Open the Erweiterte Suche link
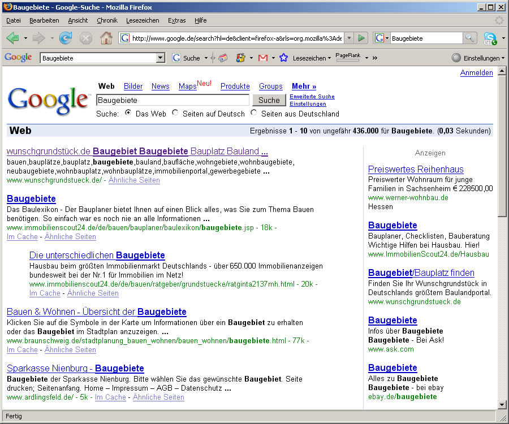Image resolution: width=509 pixels, height=424 pixels. tap(312, 96)
